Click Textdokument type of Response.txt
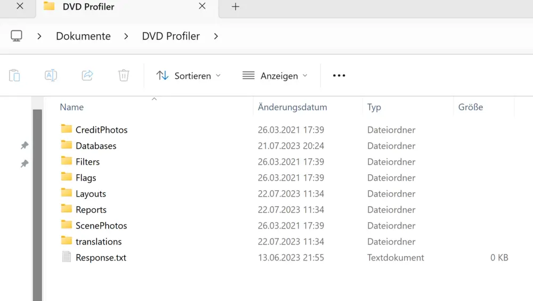 395,257
